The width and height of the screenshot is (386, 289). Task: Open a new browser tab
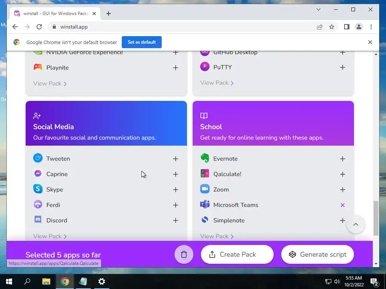coord(108,14)
